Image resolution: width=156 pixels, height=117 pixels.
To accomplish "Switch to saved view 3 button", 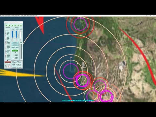I will [x=12, y=25].
